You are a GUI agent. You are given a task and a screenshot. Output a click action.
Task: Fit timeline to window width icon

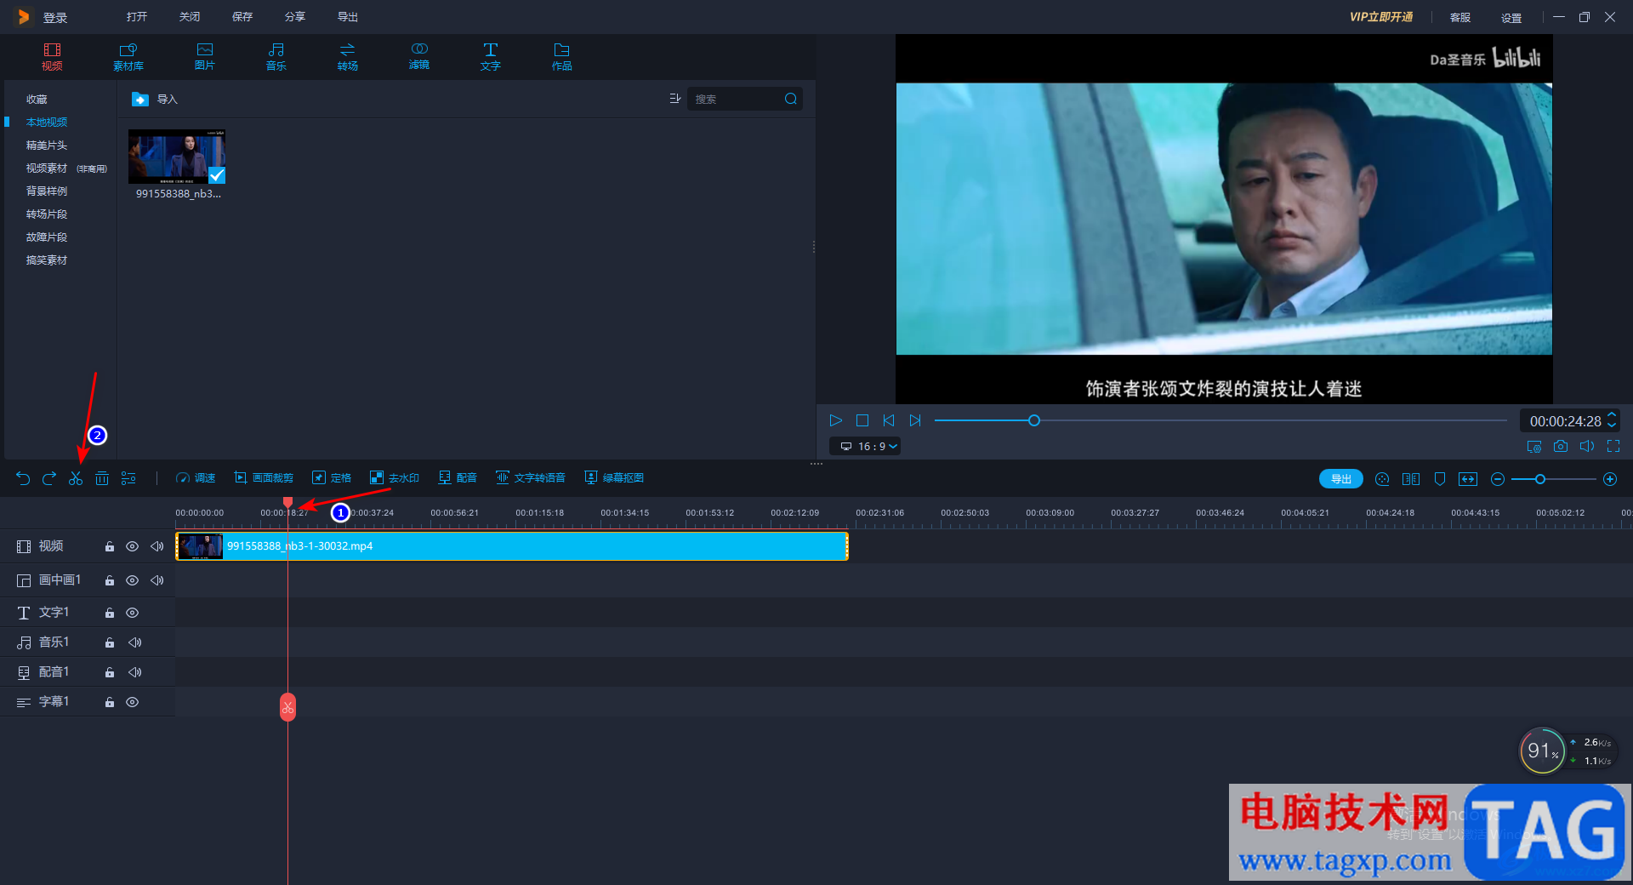point(1468,479)
